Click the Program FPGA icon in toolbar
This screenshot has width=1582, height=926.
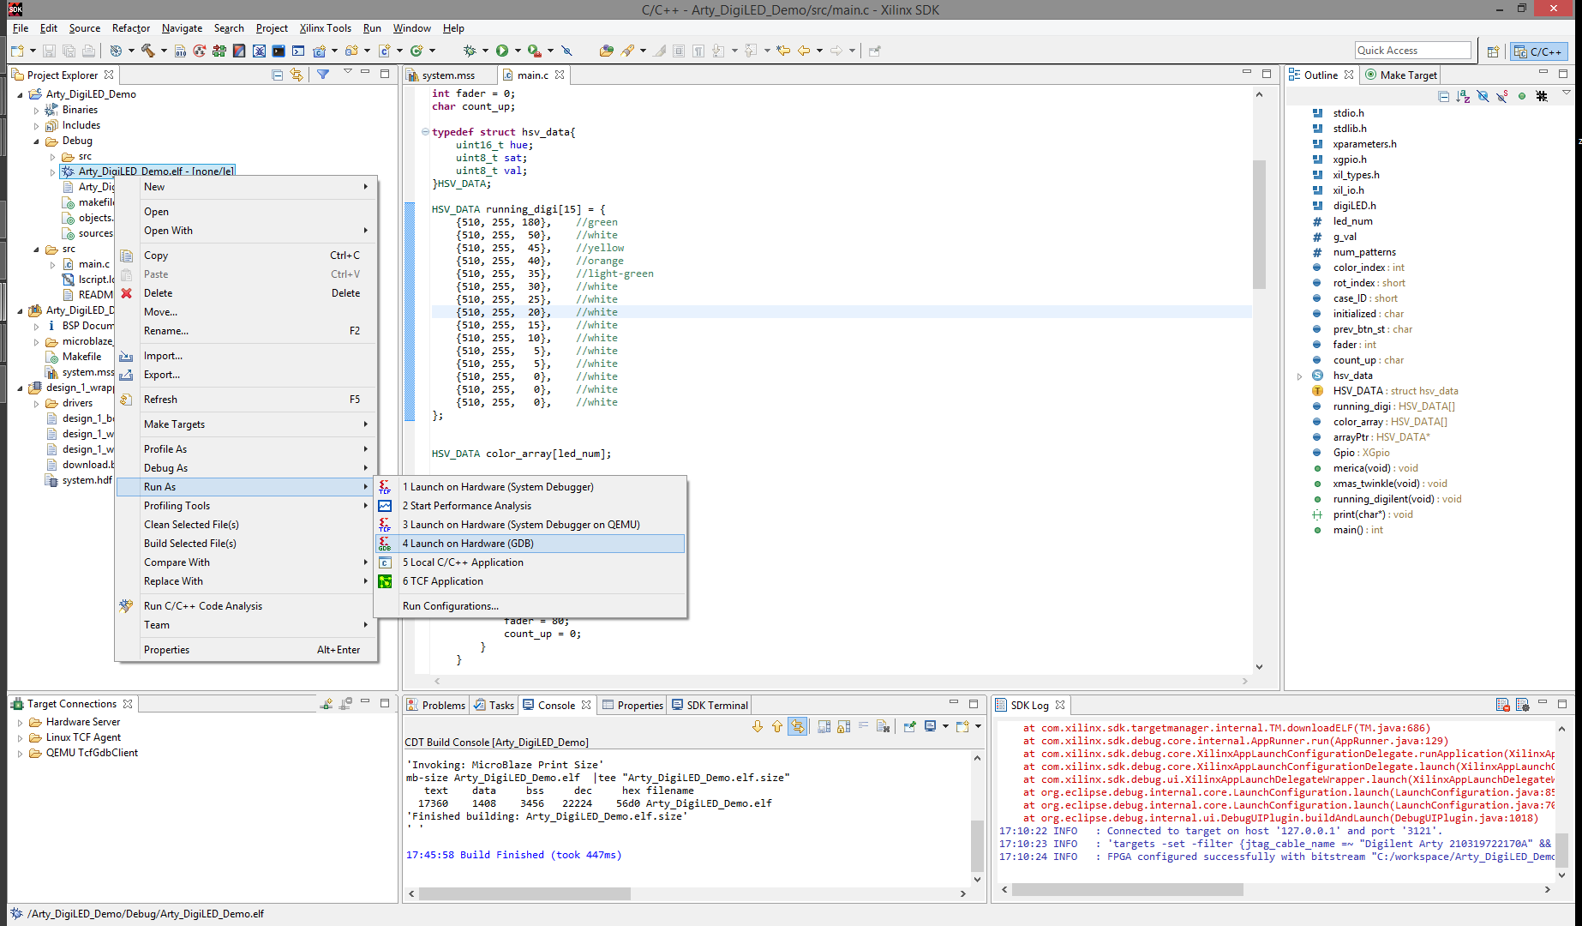(219, 51)
